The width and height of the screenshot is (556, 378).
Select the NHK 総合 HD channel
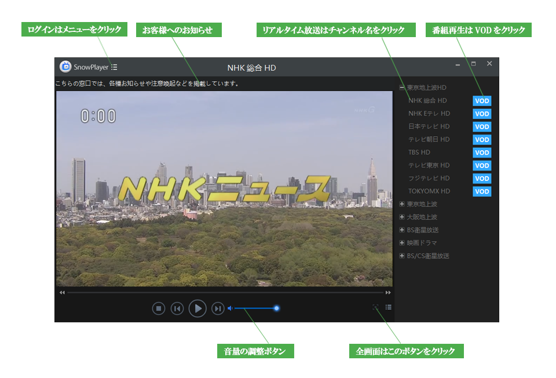tap(427, 101)
